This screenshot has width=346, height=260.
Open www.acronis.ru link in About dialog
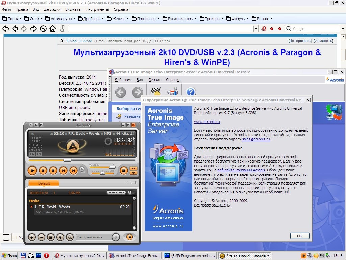(207, 122)
